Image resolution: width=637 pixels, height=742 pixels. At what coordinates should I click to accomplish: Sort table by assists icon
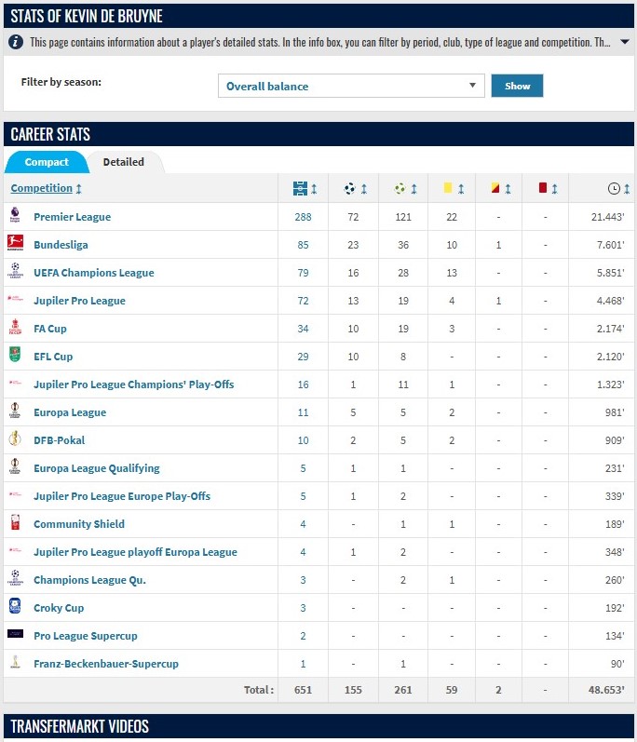pos(400,188)
